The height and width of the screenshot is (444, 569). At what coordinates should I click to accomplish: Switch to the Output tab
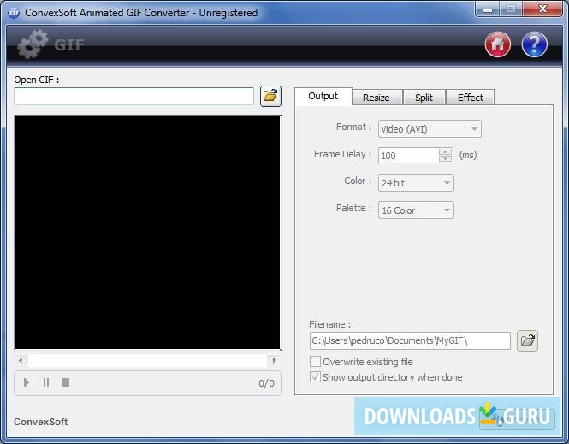pos(323,96)
